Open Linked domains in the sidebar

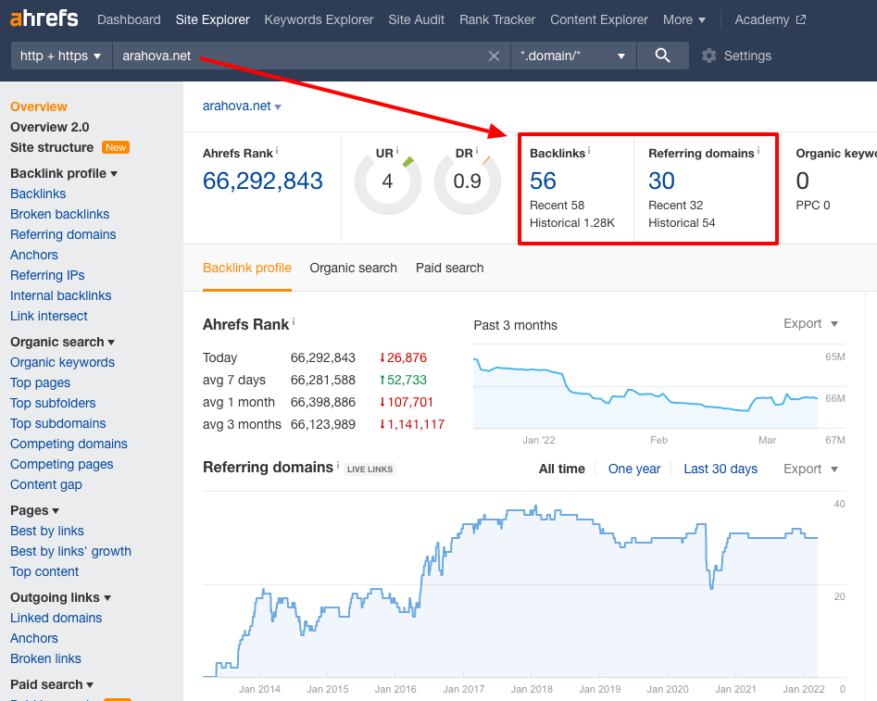pos(56,618)
